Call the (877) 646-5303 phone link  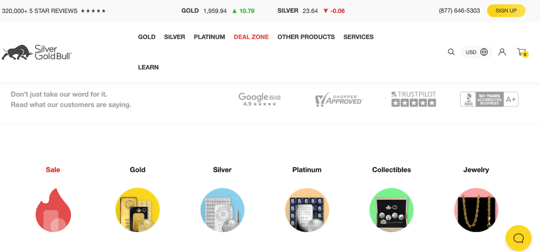pos(459,10)
